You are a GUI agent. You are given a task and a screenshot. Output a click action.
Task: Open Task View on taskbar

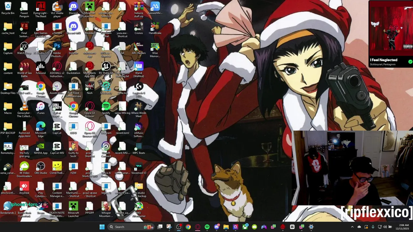pyautogui.click(x=160, y=227)
